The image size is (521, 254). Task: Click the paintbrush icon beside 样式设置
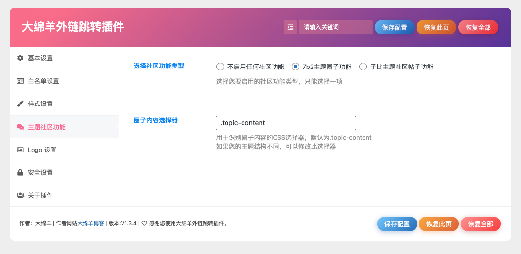tap(20, 103)
